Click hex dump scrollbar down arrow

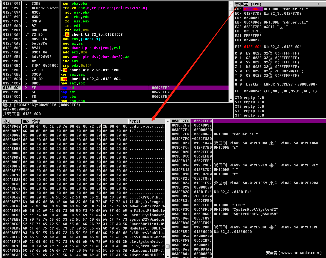168,256
